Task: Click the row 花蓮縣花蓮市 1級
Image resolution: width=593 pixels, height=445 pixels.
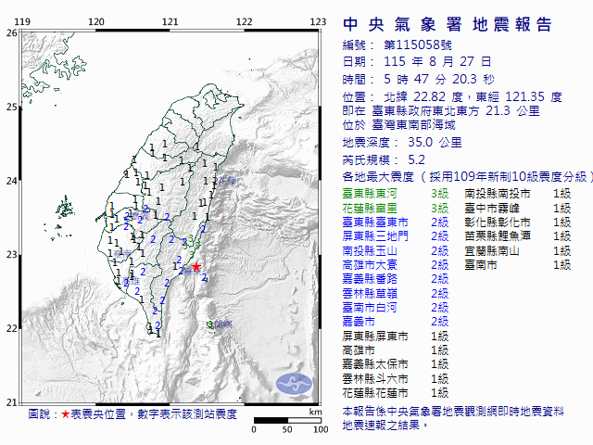Action: tap(396, 393)
